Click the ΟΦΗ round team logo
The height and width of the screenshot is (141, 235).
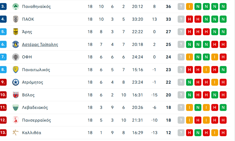(x=15, y=57)
